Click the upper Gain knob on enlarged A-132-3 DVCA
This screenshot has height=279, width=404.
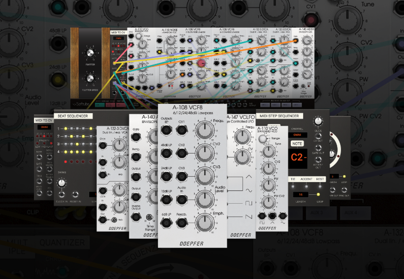tap(119, 162)
